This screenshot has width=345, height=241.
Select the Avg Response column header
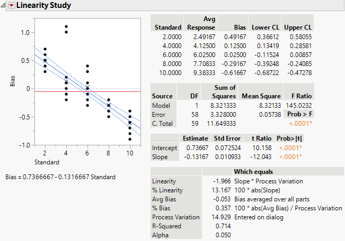point(202,23)
